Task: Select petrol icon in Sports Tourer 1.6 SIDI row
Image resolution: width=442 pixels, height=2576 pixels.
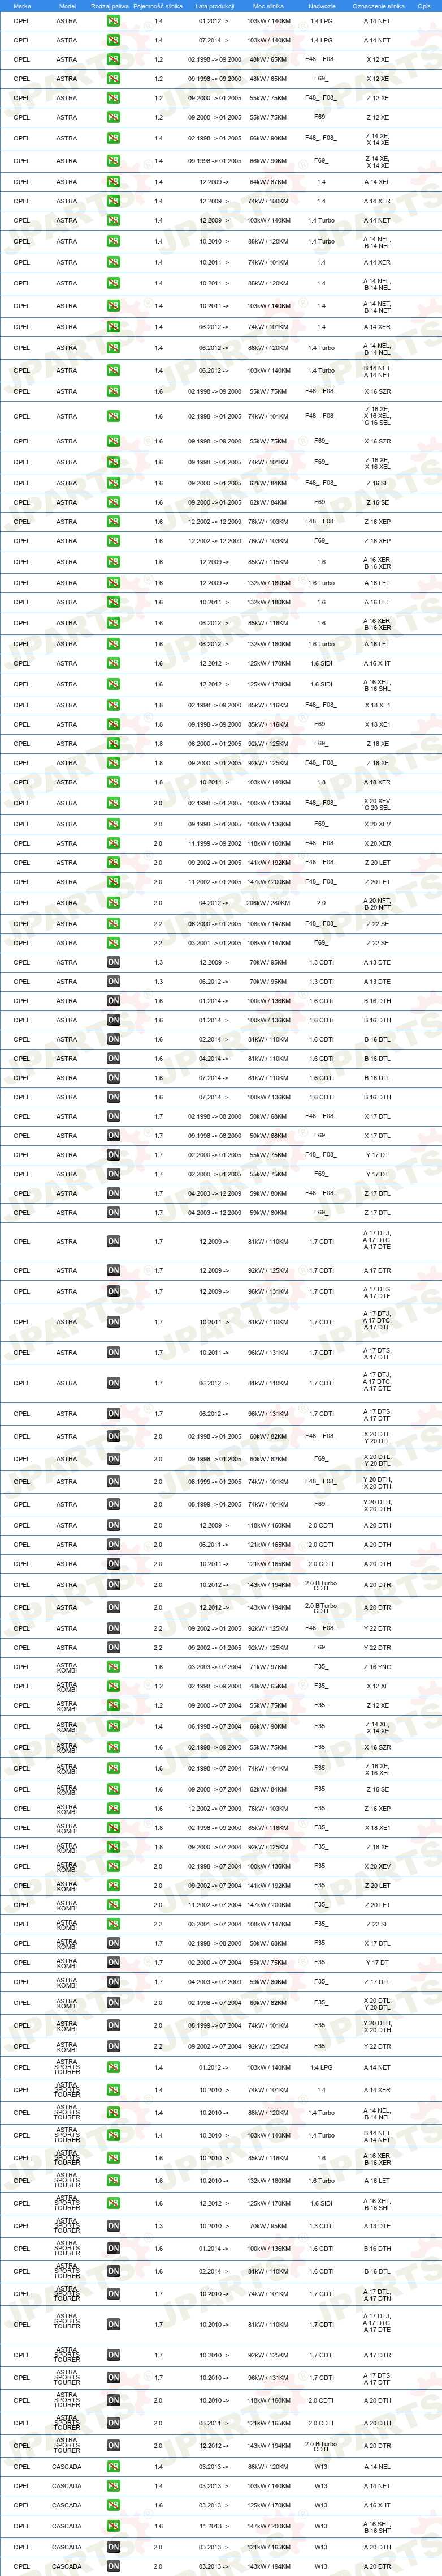Action: point(112,2203)
